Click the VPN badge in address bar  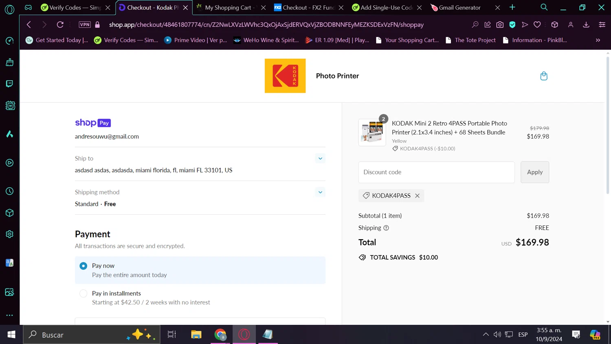point(85,24)
